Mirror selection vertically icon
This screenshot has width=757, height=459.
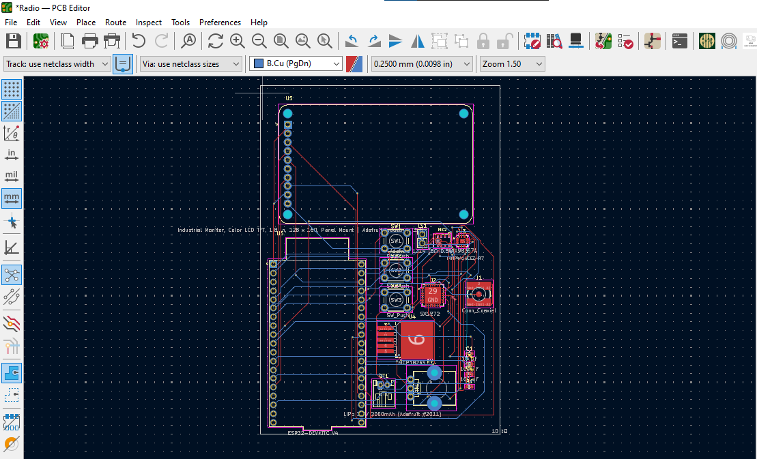tap(396, 41)
